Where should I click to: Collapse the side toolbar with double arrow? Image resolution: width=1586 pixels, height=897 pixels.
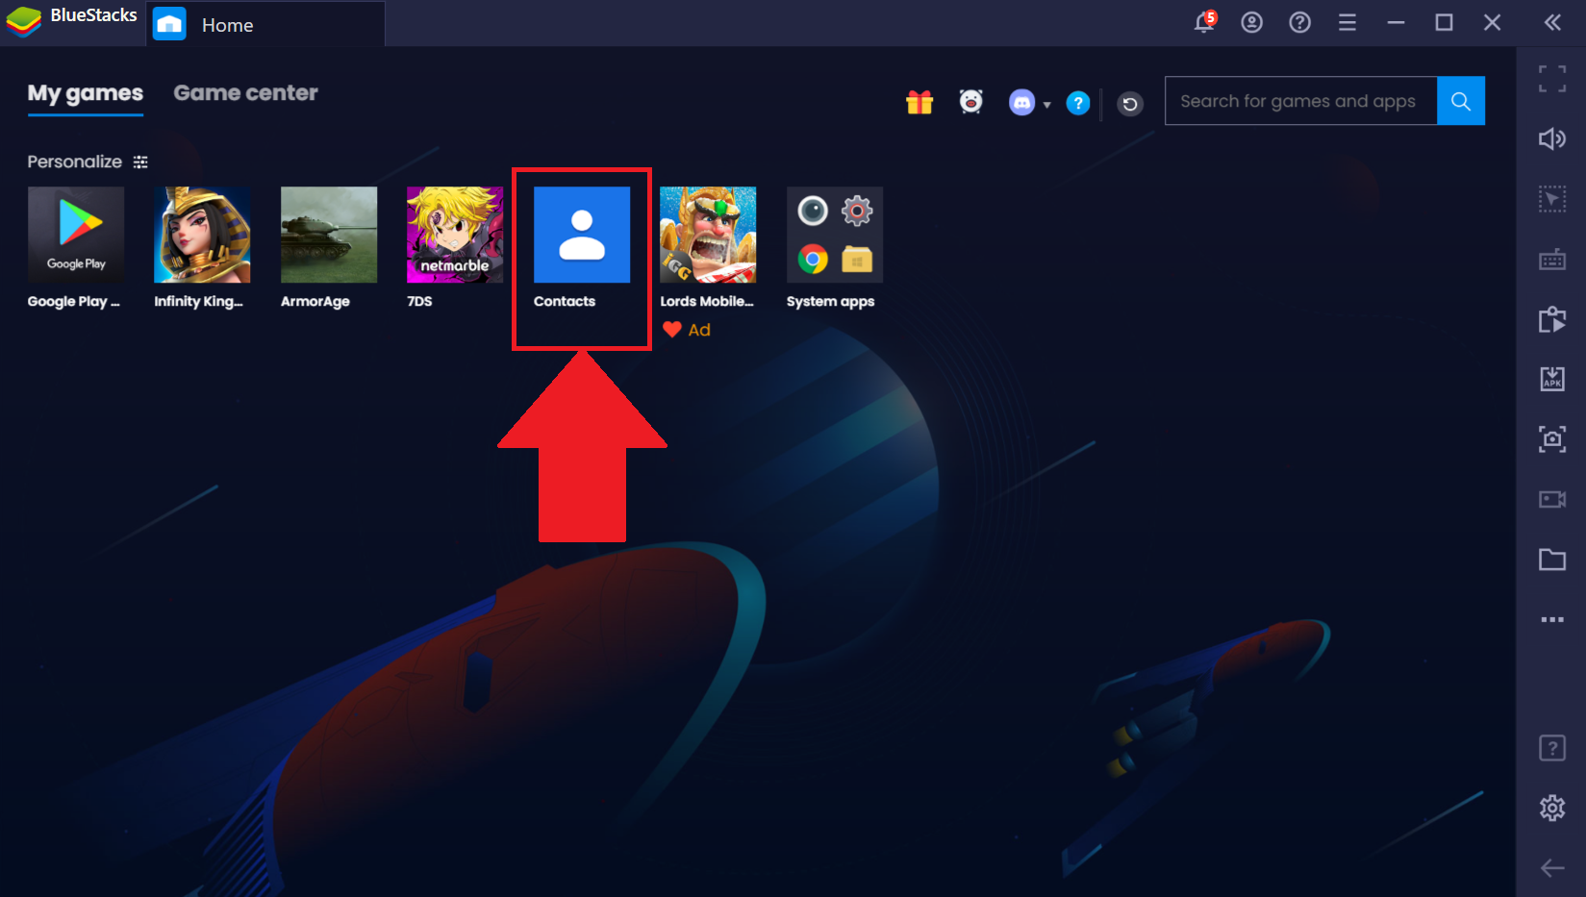coord(1552,22)
